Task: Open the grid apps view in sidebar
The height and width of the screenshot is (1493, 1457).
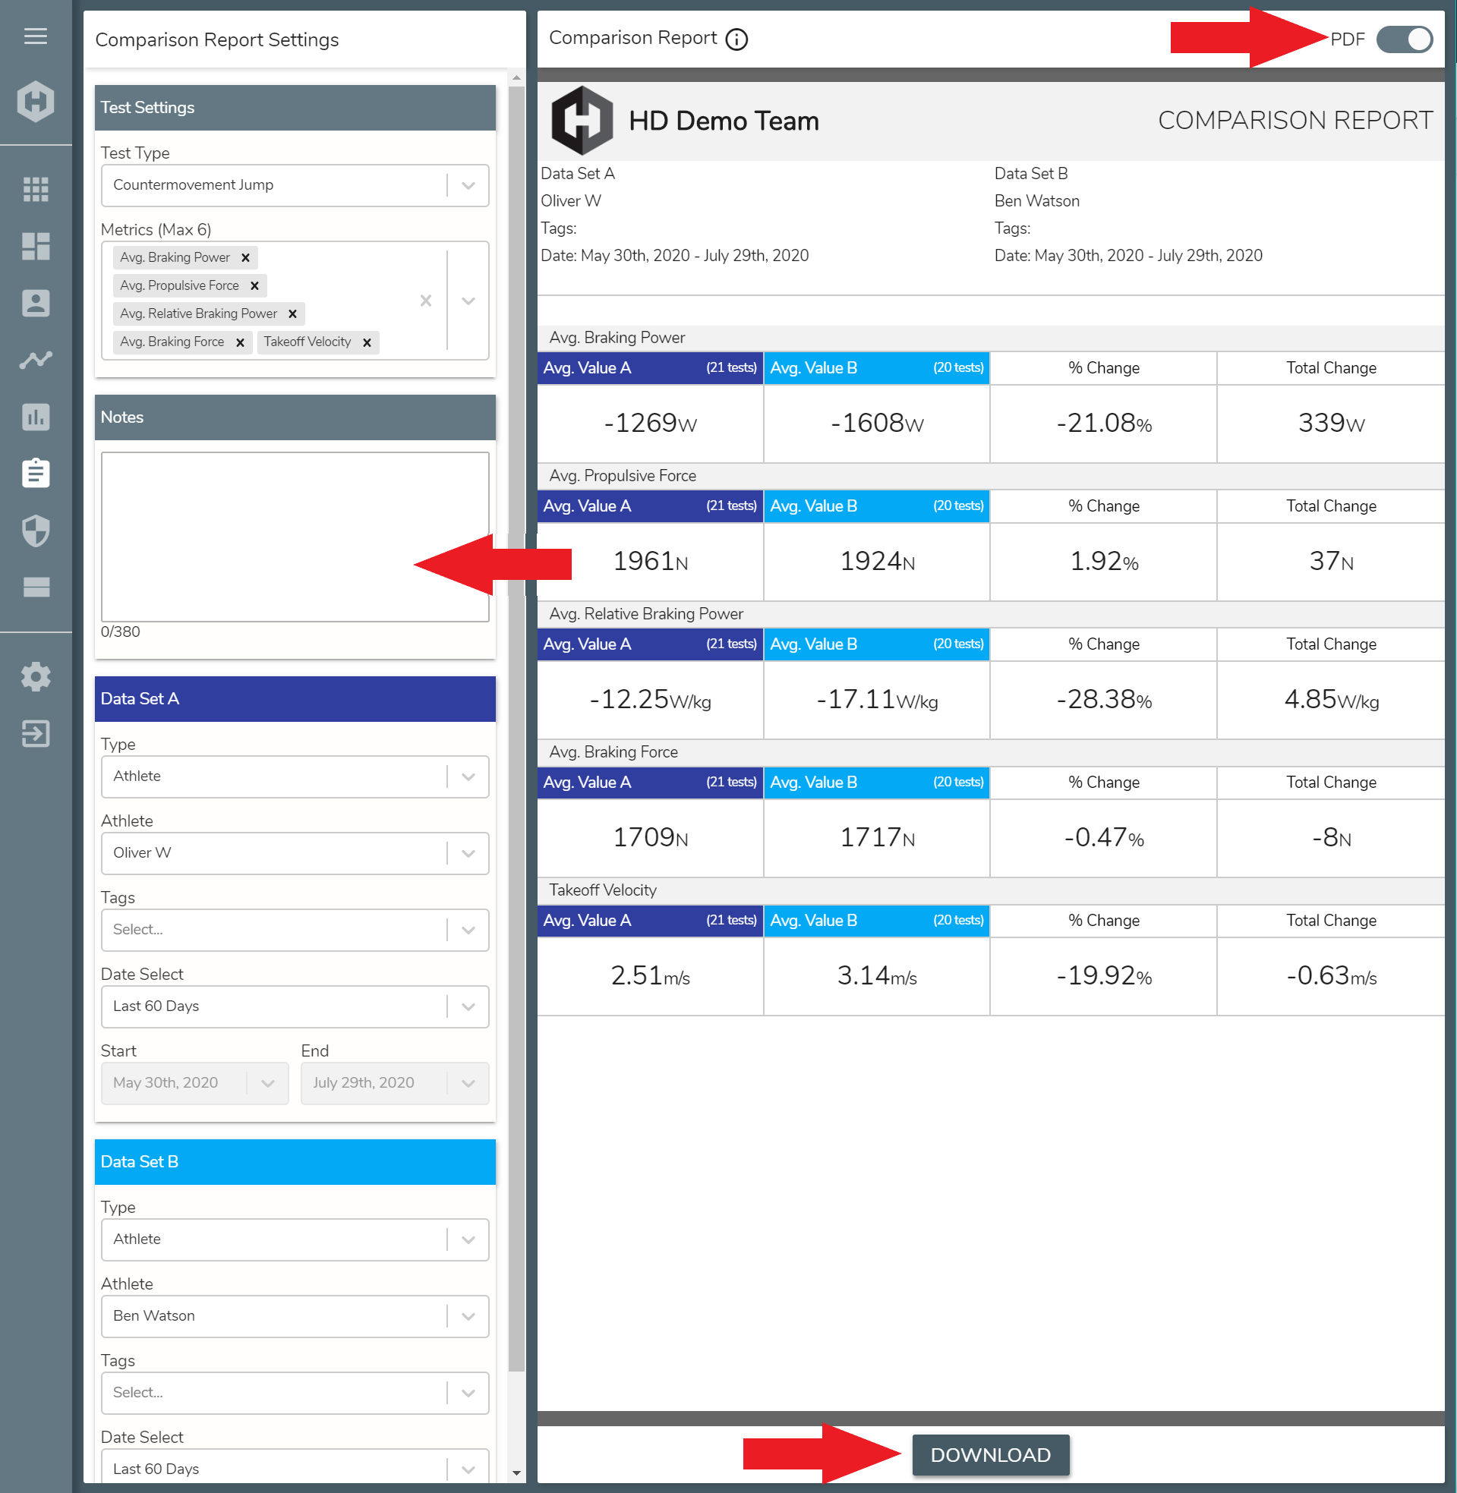Action: coord(35,190)
